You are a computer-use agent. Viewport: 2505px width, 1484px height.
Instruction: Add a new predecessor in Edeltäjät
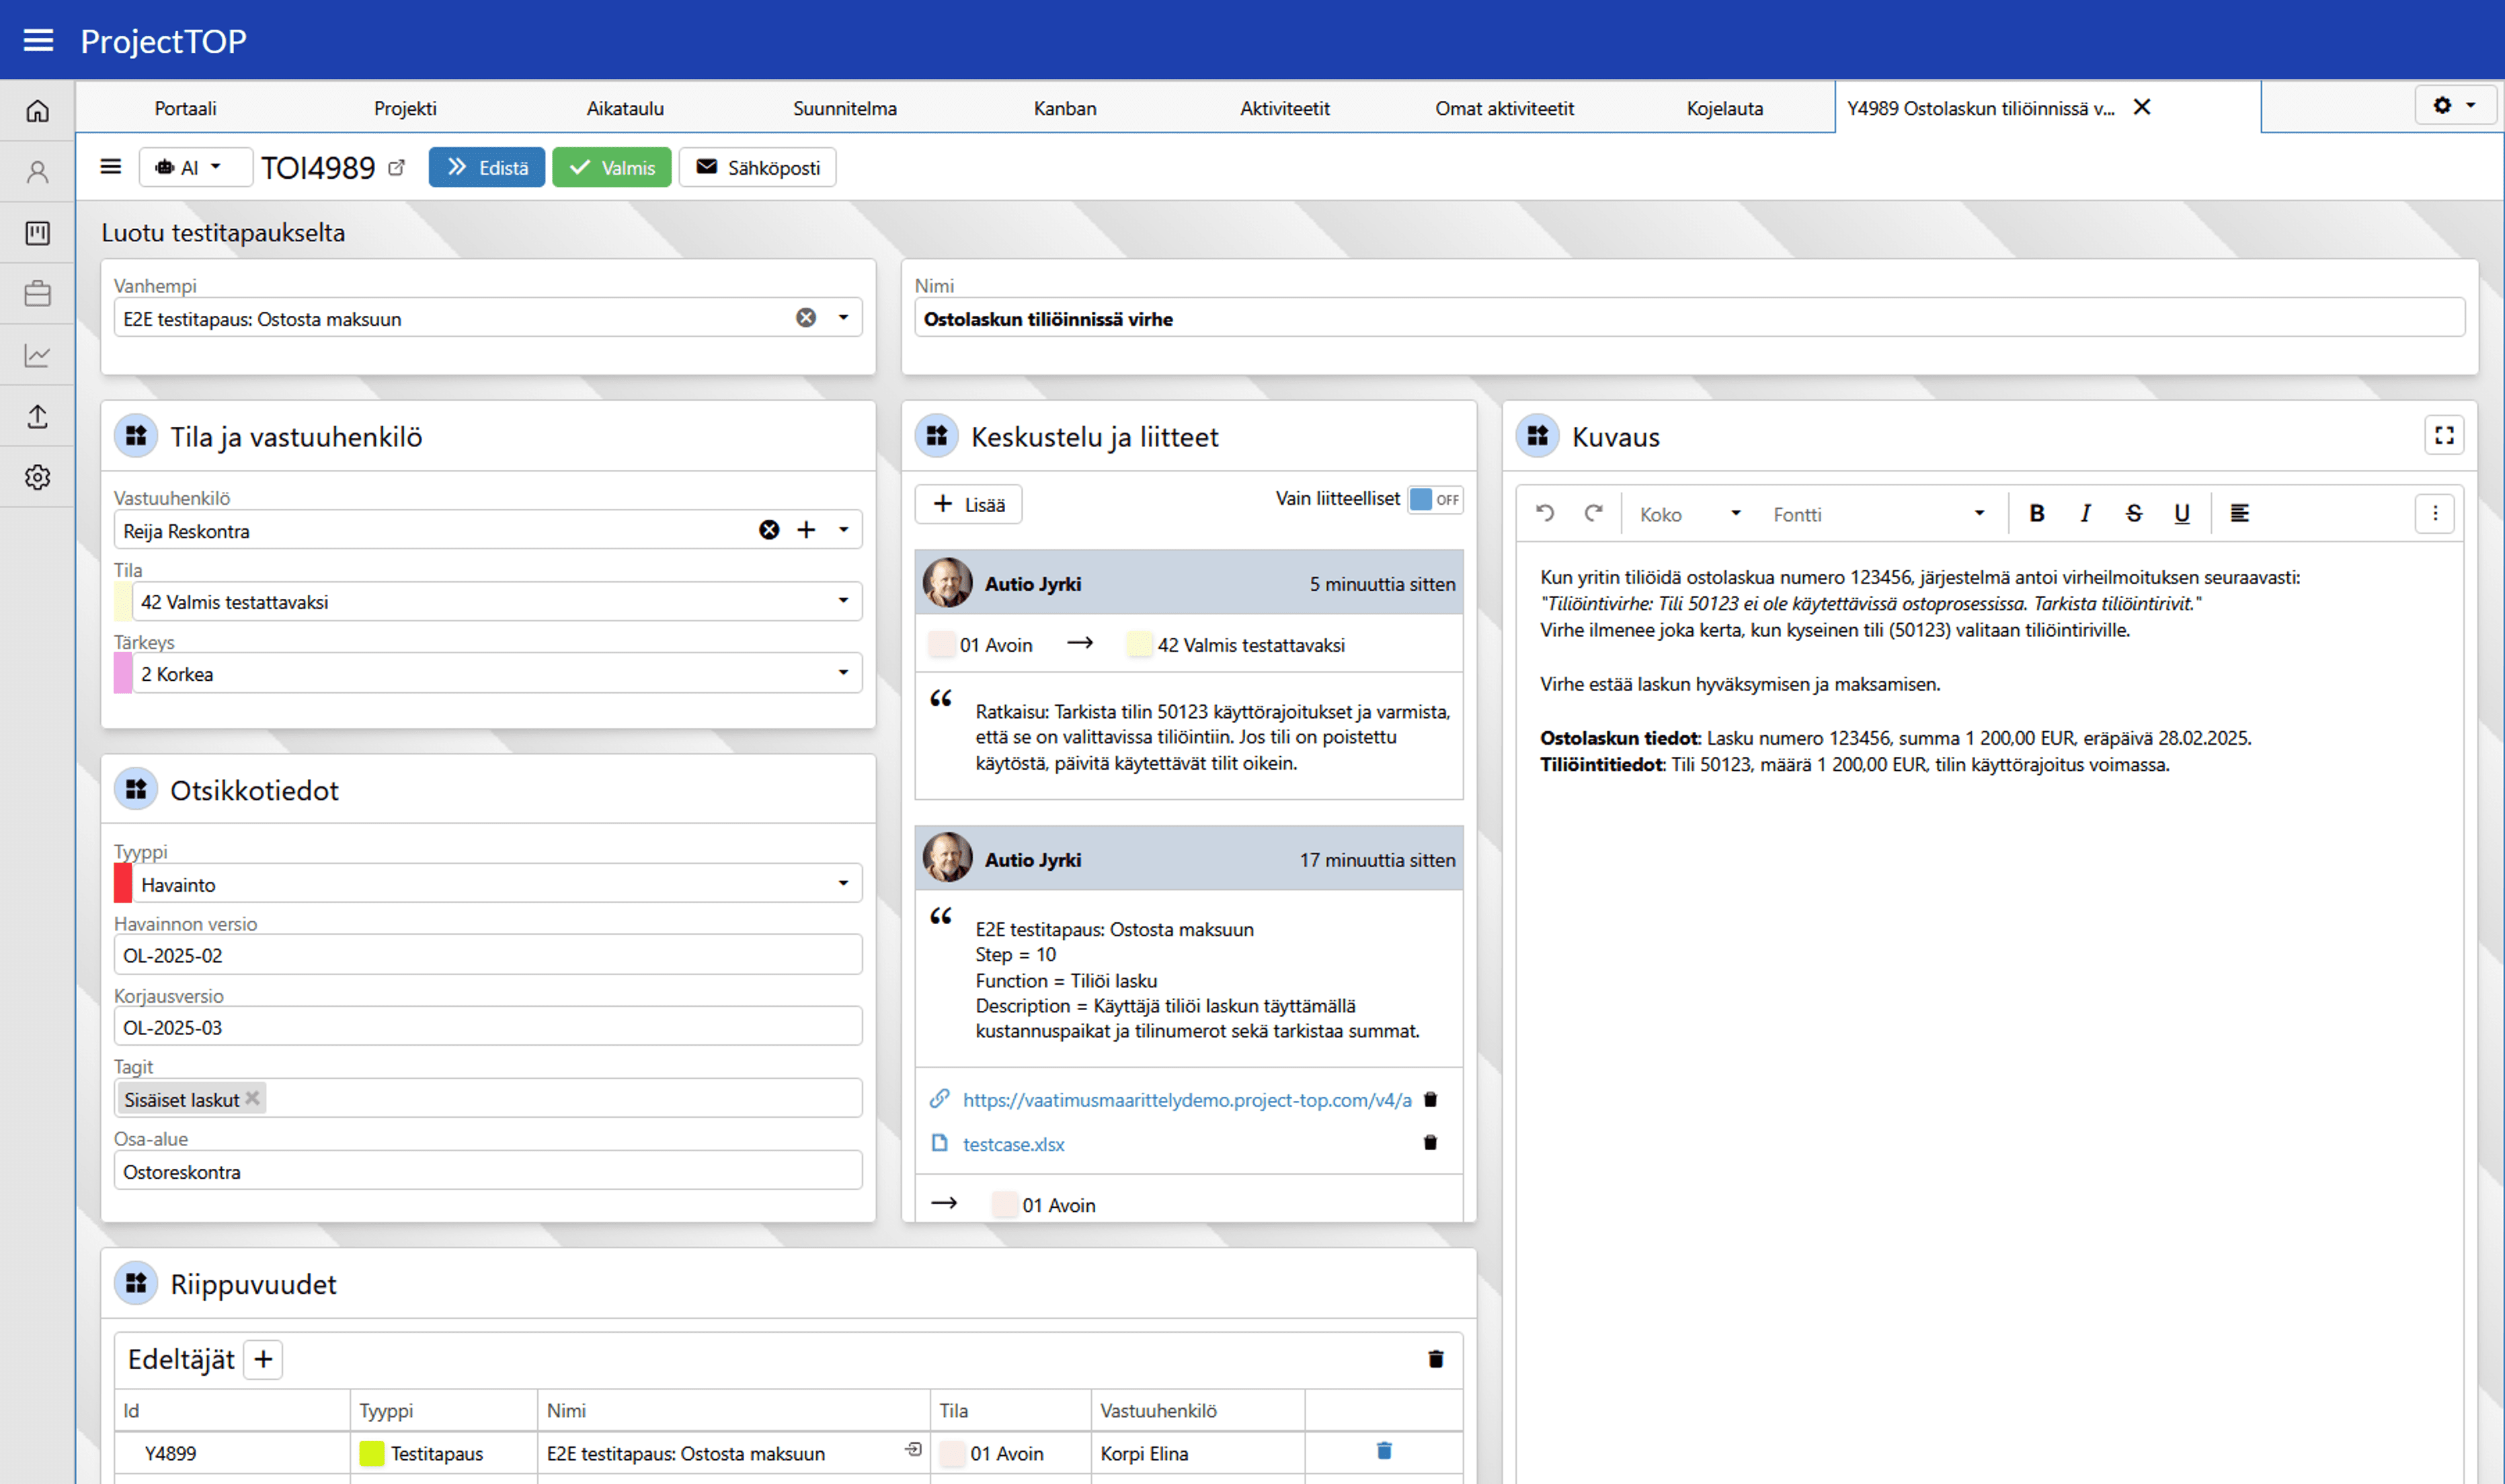point(263,1359)
